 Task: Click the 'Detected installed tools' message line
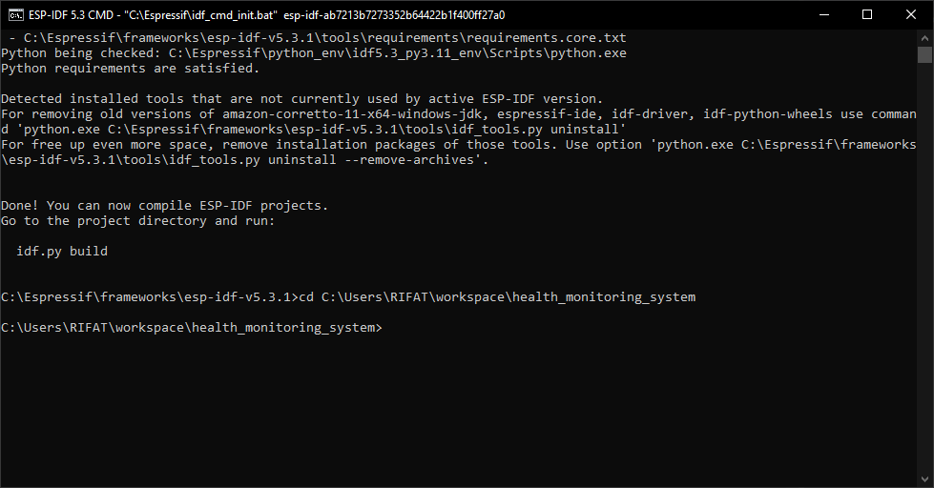coord(302,99)
